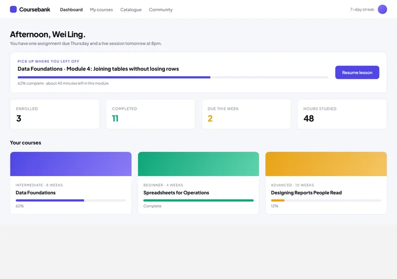The height and width of the screenshot is (279, 397).
Task: Open the Completed stat card
Action: 150,114
